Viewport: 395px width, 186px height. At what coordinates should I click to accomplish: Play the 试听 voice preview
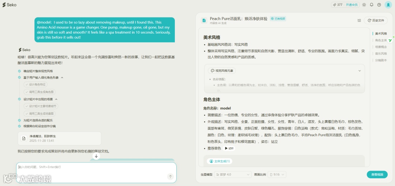click(x=229, y=148)
